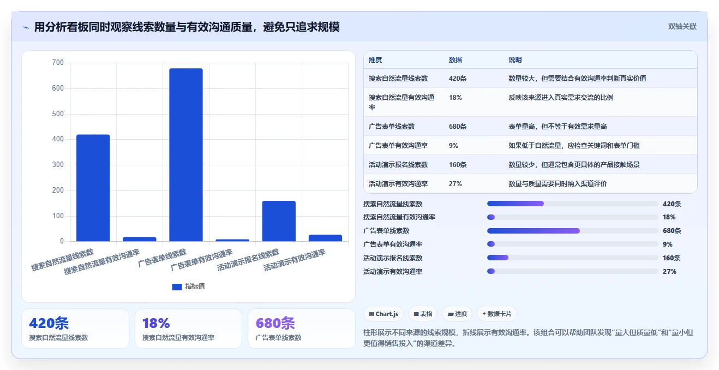Click the 双轴关联 badge
Viewport: 719px width, 370px height.
tap(682, 26)
